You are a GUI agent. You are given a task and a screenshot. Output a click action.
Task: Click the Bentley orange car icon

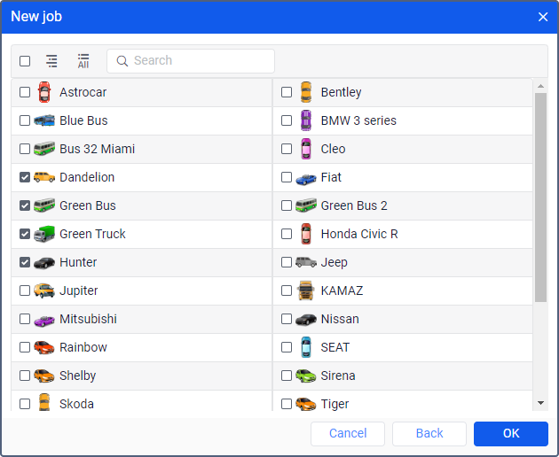[x=306, y=92]
